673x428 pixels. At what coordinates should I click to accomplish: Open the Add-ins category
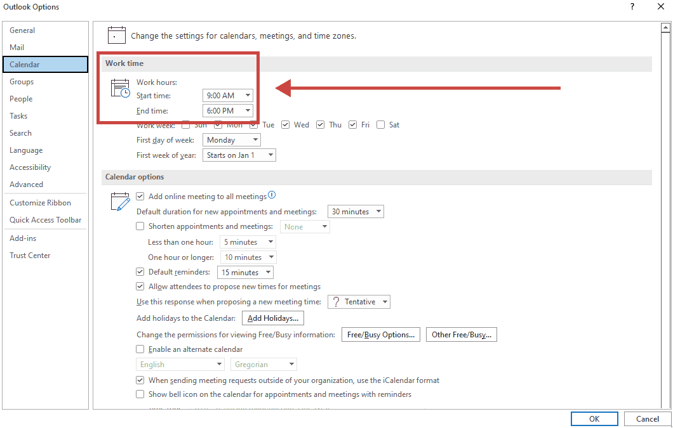click(45, 238)
